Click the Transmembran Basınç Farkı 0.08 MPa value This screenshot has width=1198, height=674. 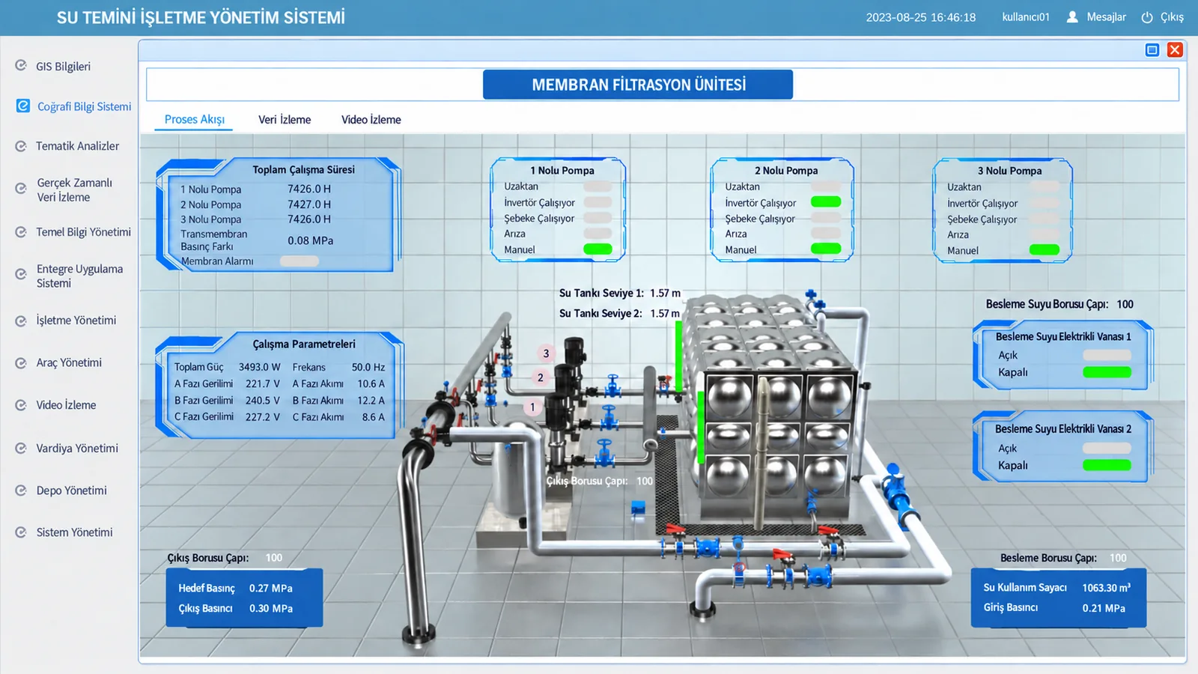(311, 240)
